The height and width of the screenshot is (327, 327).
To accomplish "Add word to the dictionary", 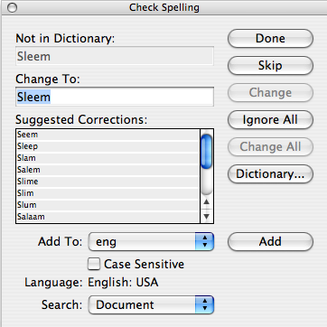I will point(270,241).
